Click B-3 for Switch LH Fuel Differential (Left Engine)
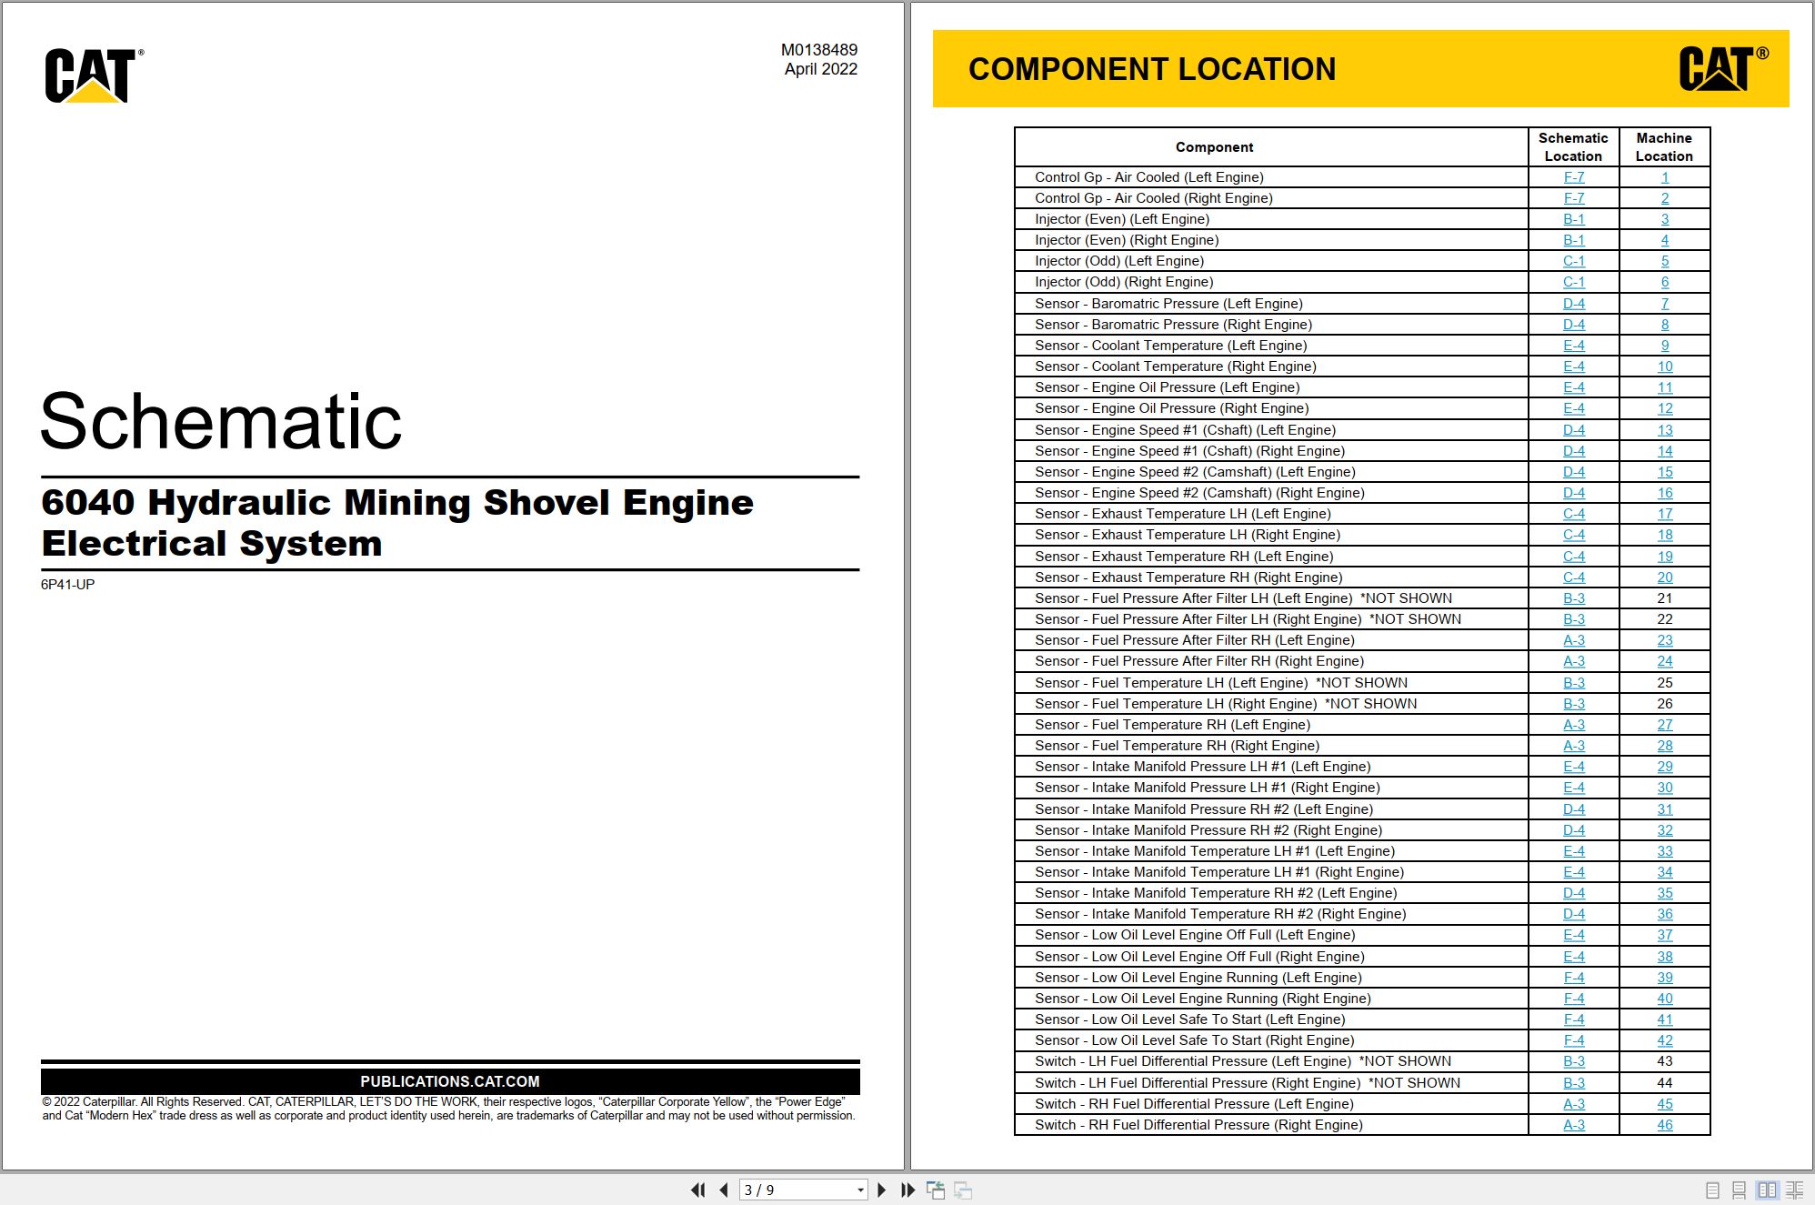 [1574, 1061]
